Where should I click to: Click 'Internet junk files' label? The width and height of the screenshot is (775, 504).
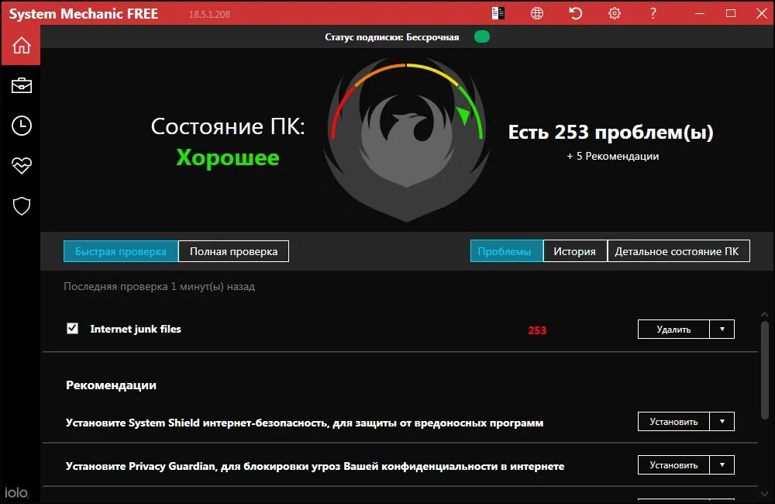tap(136, 329)
